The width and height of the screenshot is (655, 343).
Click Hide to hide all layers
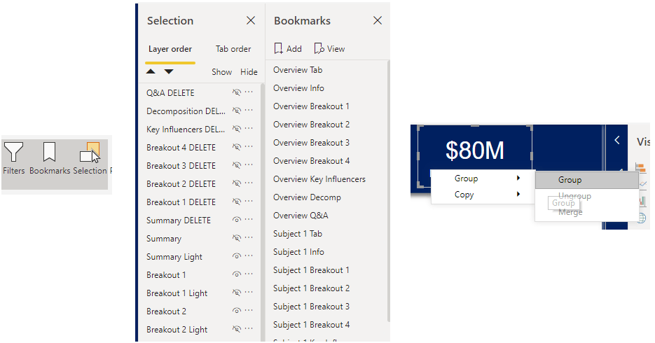[249, 72]
